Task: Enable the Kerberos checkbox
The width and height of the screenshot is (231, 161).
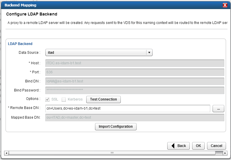Action: click(x=64, y=100)
